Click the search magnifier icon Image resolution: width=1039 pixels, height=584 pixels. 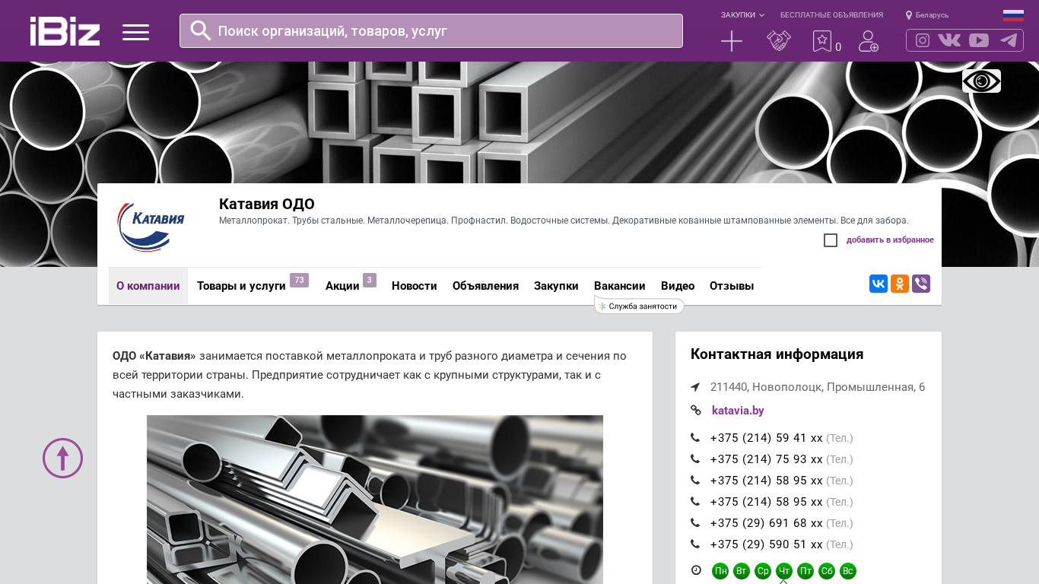point(200,30)
